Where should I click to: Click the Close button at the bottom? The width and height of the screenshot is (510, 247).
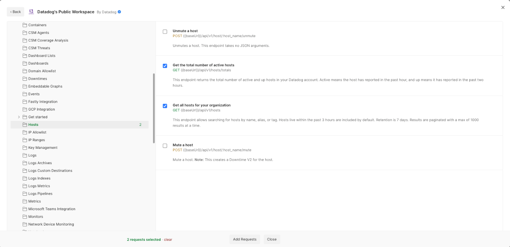pyautogui.click(x=272, y=239)
